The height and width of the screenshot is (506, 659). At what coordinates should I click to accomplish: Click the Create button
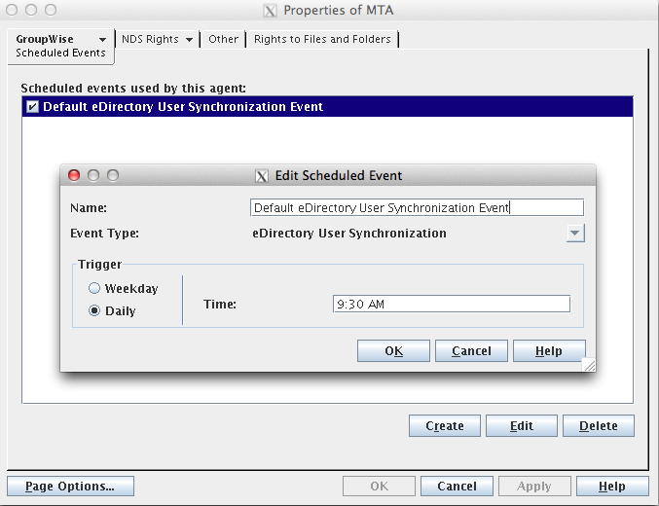[x=445, y=426]
